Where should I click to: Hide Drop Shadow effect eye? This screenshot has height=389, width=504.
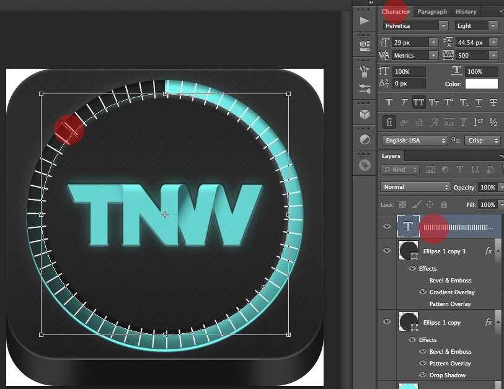(x=423, y=375)
